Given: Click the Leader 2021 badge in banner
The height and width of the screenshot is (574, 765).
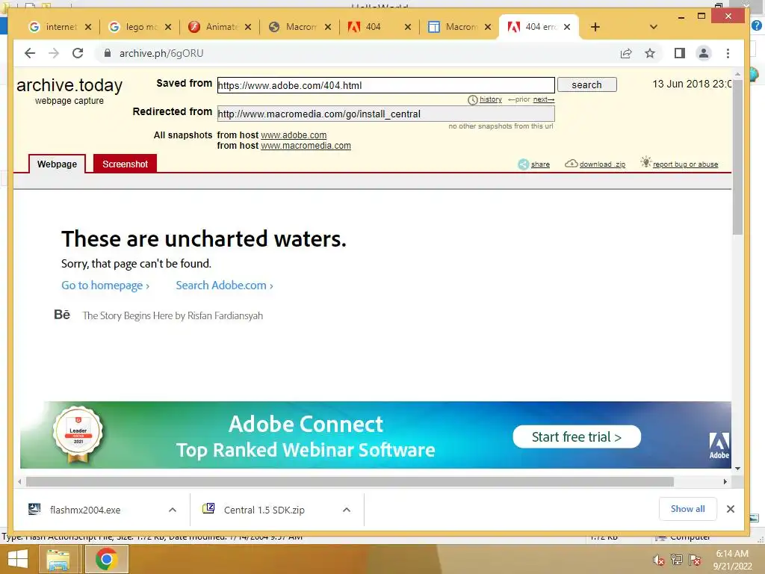Looking at the screenshot, I should (x=78, y=434).
